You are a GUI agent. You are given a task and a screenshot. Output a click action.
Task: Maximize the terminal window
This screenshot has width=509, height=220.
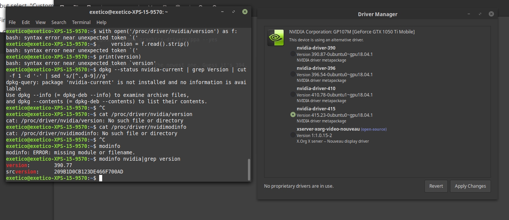tap(233, 12)
